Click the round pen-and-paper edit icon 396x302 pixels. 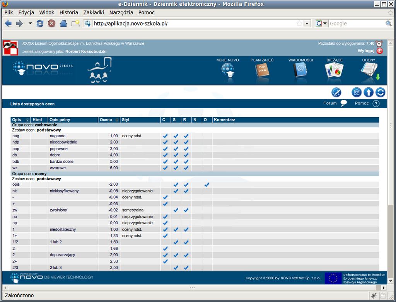336,92
